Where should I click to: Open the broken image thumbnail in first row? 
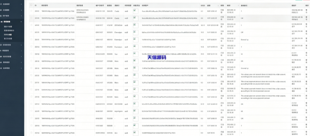click(x=136, y=11)
